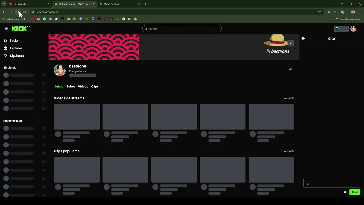View site information icon in address bar
This screenshot has width=364, height=205.
pyautogui.click(x=33, y=12)
